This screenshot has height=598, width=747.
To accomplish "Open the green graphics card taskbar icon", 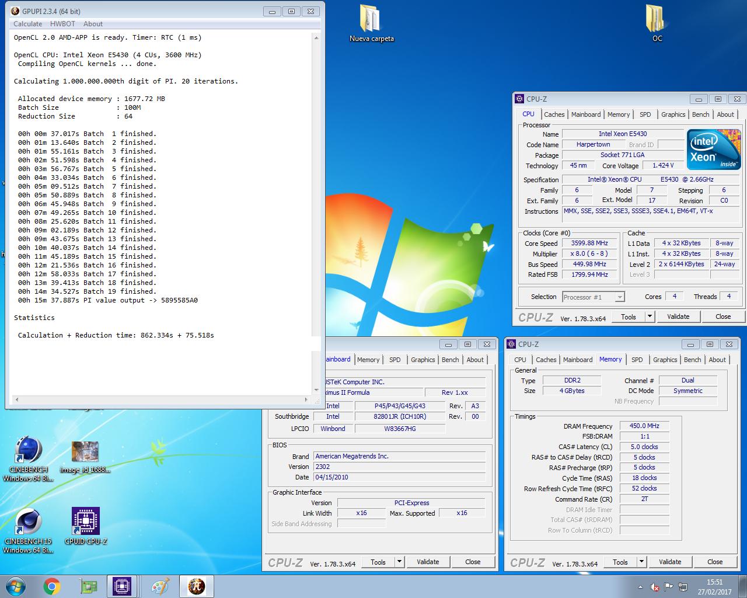I will (88, 586).
